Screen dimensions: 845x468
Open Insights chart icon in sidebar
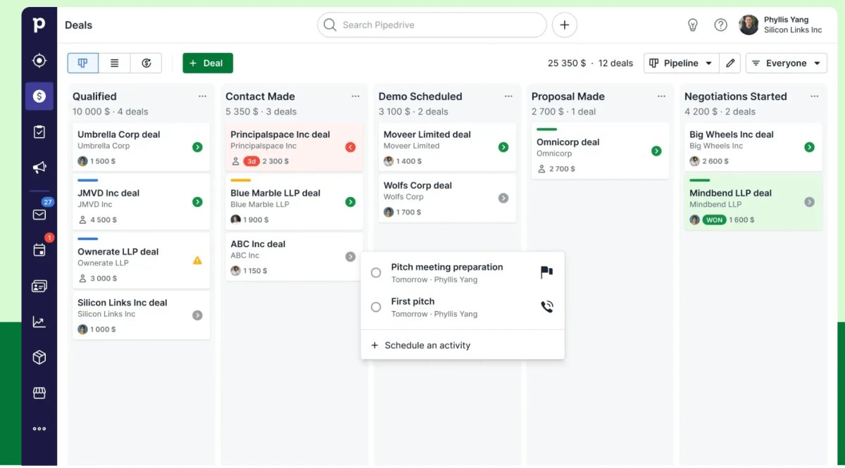pos(39,322)
